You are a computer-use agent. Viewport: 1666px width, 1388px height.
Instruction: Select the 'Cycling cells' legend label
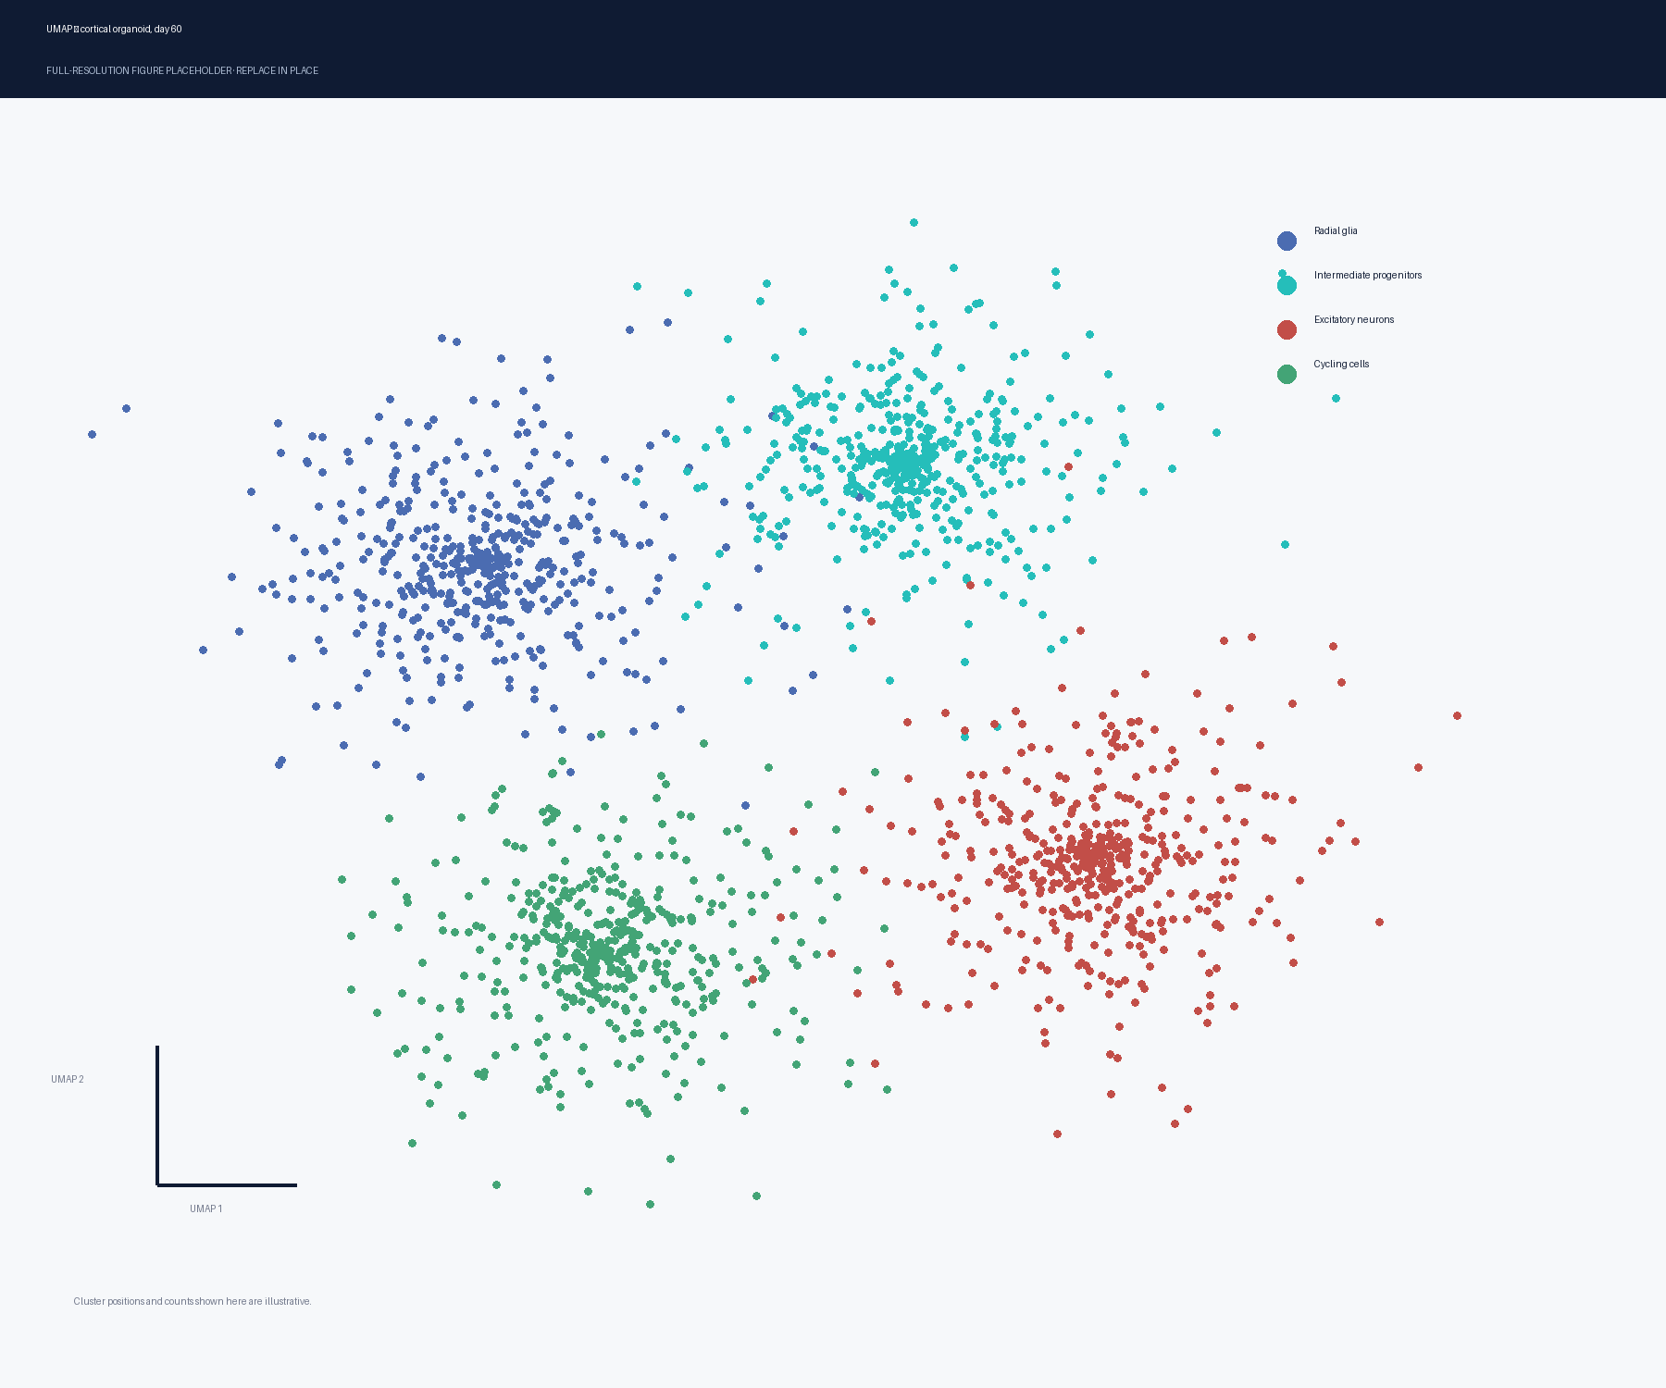1341,364
